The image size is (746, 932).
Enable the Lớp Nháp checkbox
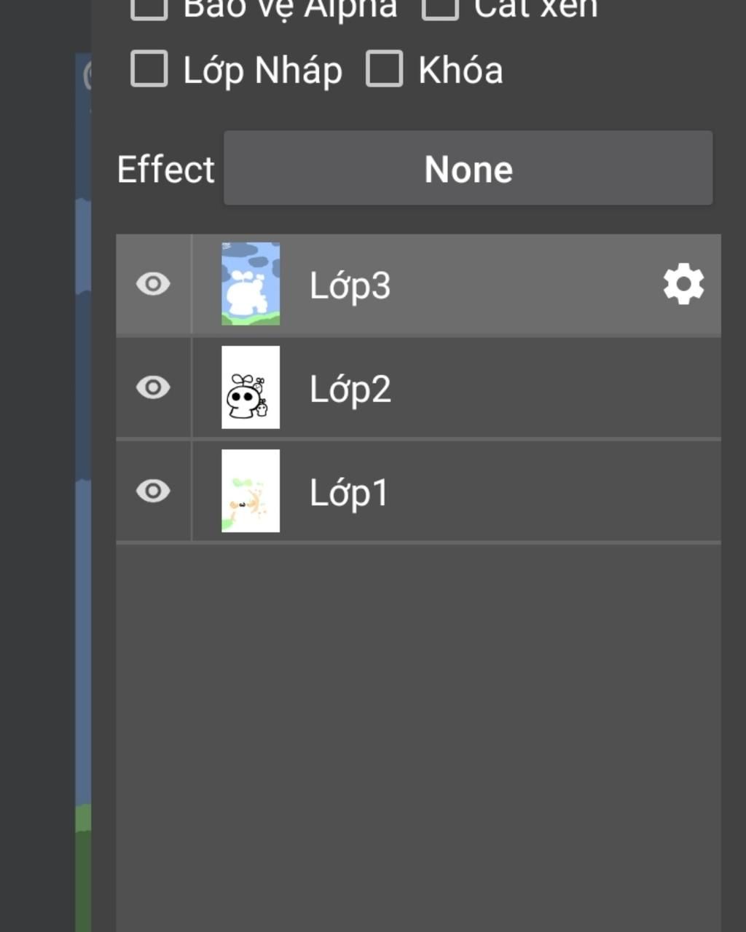tap(149, 69)
